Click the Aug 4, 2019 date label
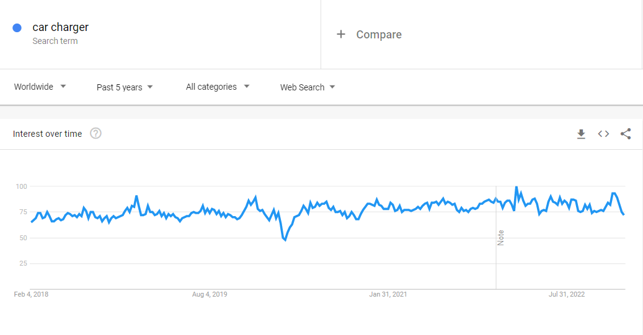Screen dimensions: 643x335 click(210, 294)
